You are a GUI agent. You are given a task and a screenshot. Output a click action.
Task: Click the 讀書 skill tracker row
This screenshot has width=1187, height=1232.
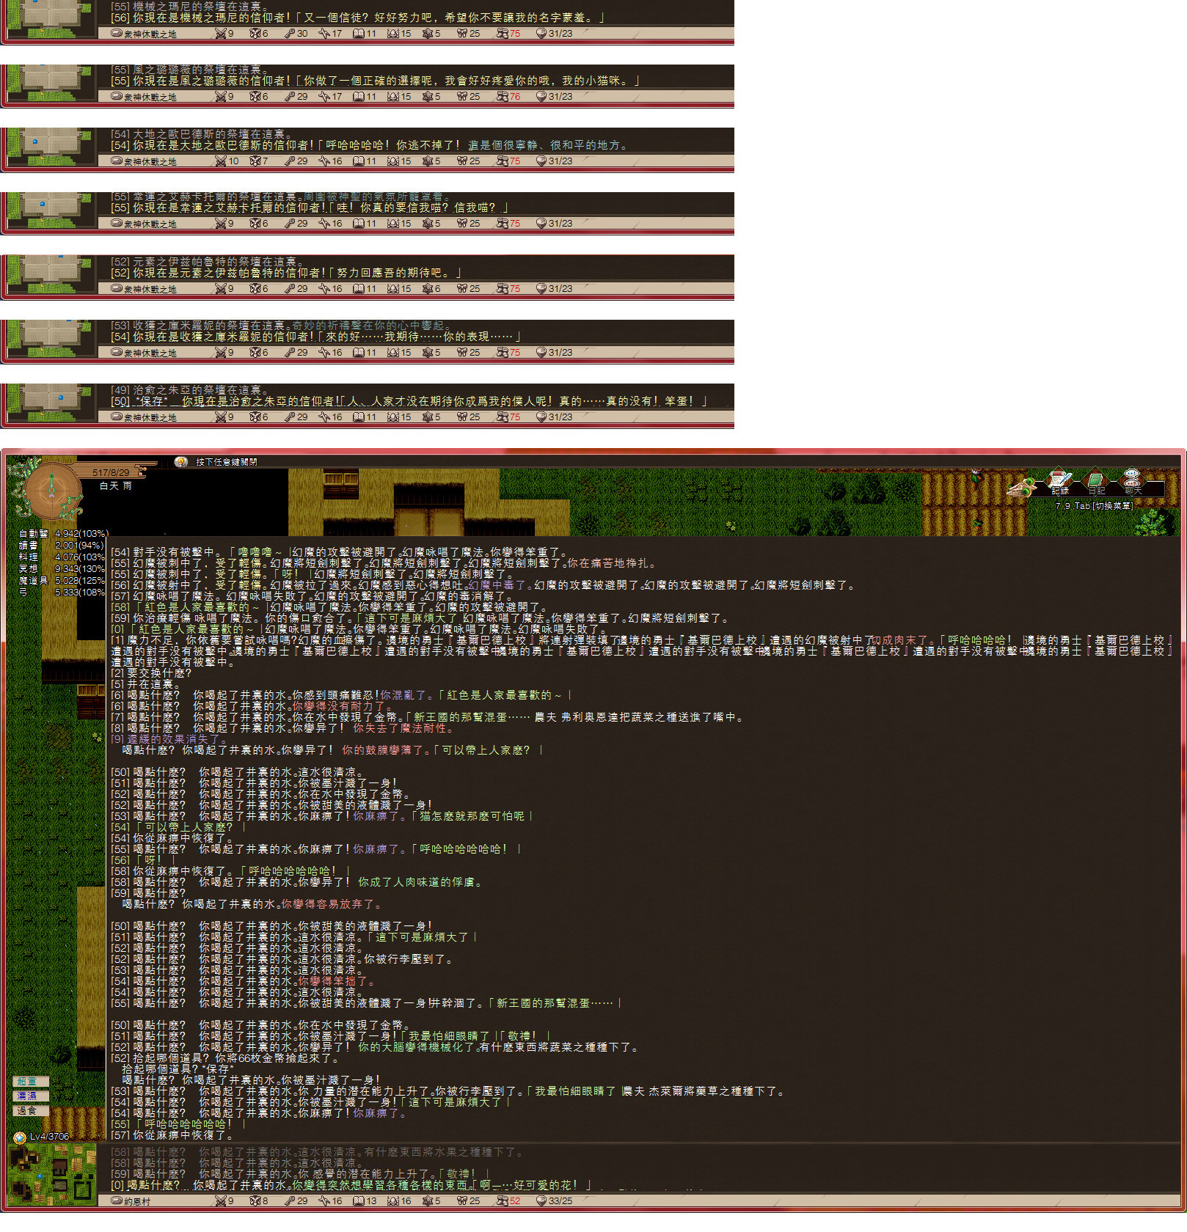coord(63,545)
